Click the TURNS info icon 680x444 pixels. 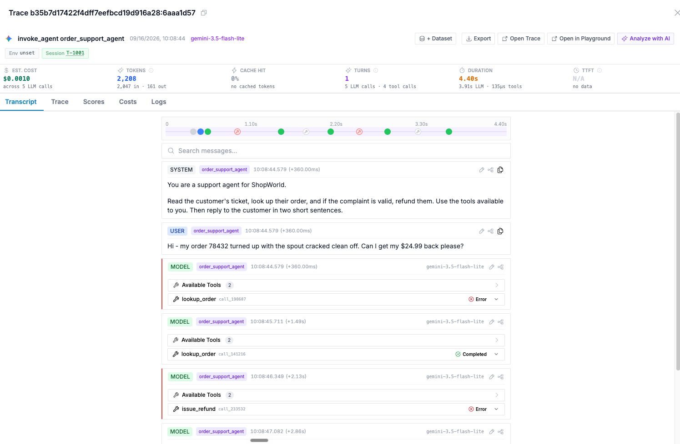click(376, 70)
